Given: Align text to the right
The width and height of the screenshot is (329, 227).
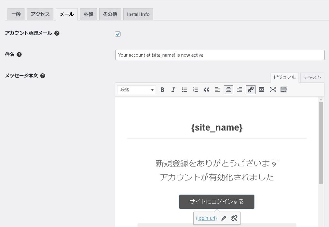Looking at the screenshot, I should click(239, 90).
